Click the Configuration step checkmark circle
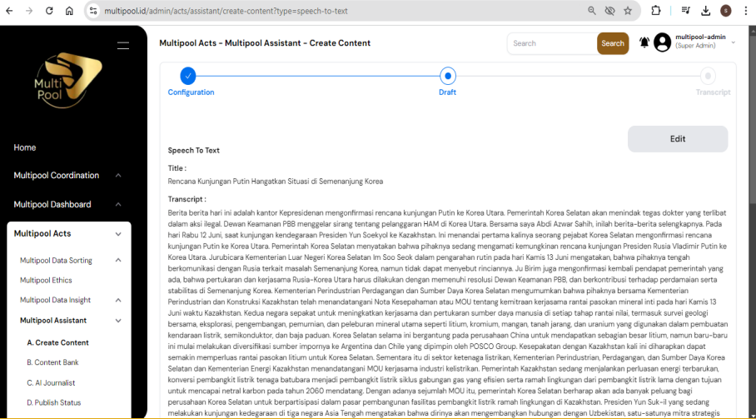This screenshot has height=419, width=756. (188, 76)
